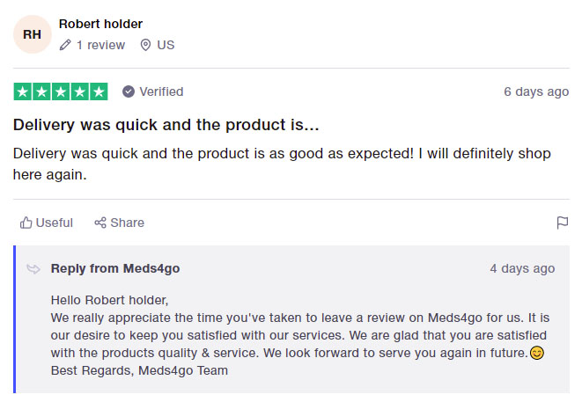Click the RH avatar circle
Screen dimensions: 582x402
(x=33, y=34)
